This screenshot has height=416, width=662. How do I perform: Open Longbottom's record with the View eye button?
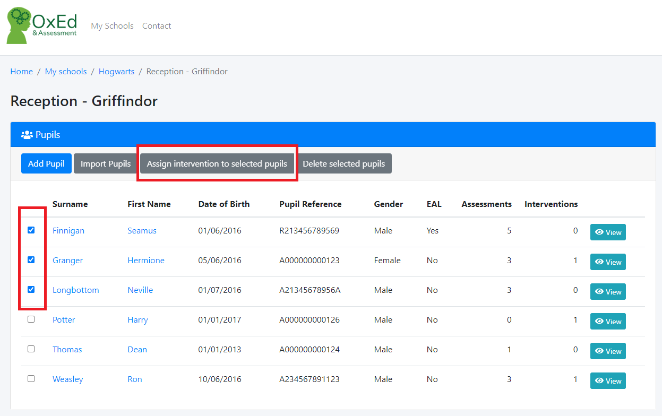pyautogui.click(x=608, y=292)
